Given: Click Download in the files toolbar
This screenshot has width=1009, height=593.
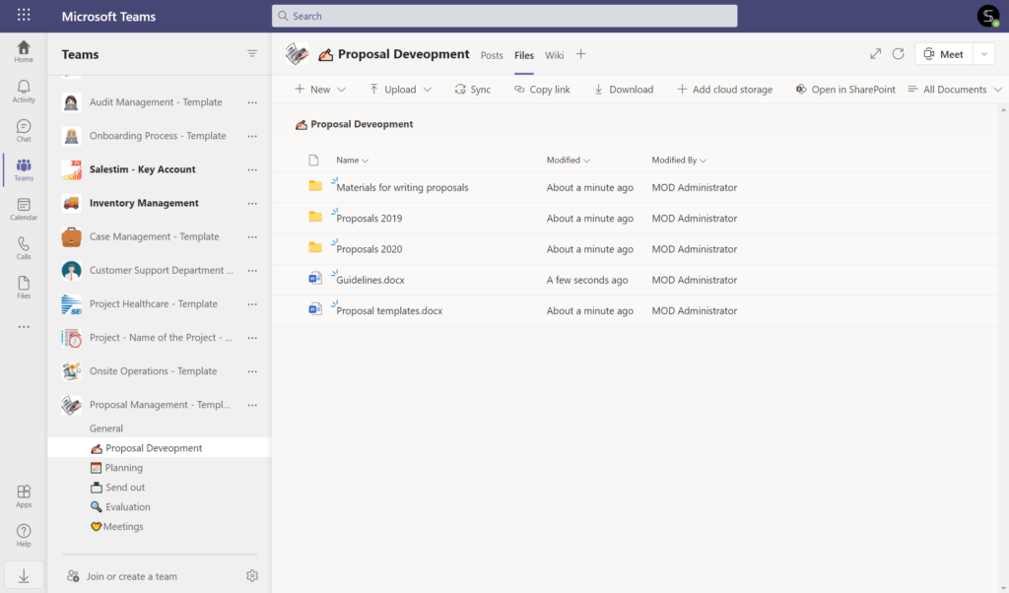Looking at the screenshot, I should point(623,90).
